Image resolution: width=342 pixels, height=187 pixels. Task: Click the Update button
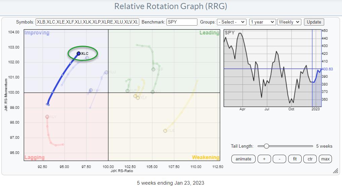coord(314,22)
